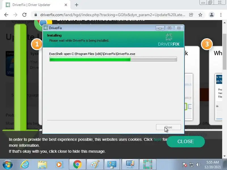Go back using the browser back arrow

(6, 15)
